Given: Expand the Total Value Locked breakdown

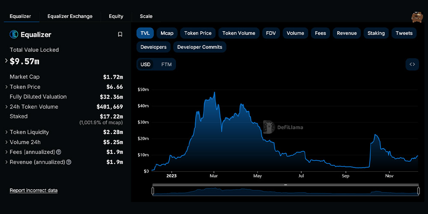Looking at the screenshot, I should 6,61.
